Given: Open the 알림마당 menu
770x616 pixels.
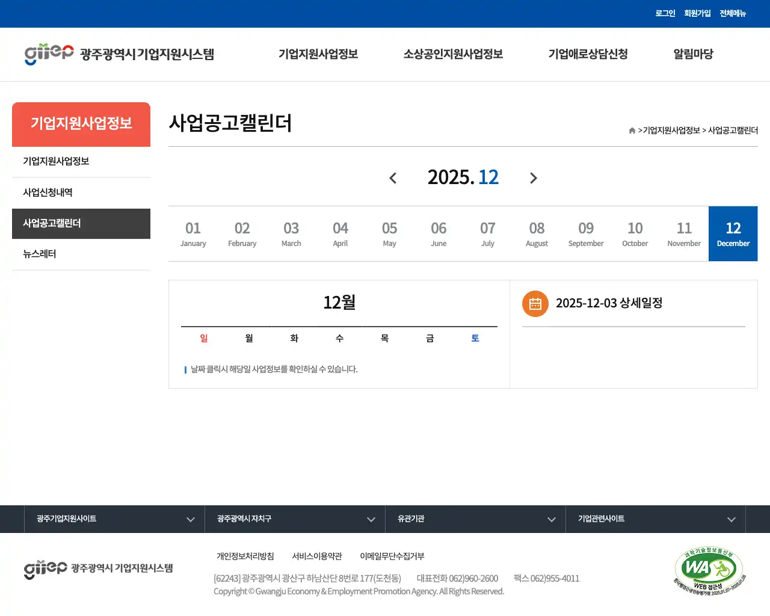Looking at the screenshot, I should pyautogui.click(x=693, y=54).
